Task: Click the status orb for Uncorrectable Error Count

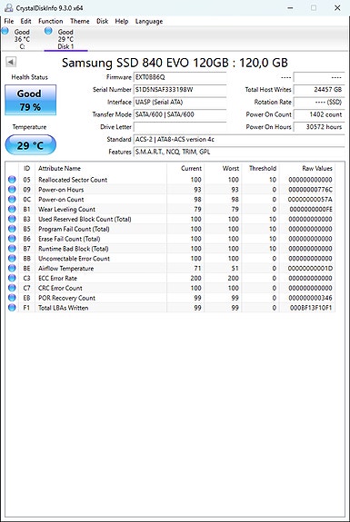Action: coord(12,259)
